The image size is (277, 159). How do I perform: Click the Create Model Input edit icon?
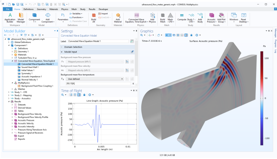click(x=132, y=52)
